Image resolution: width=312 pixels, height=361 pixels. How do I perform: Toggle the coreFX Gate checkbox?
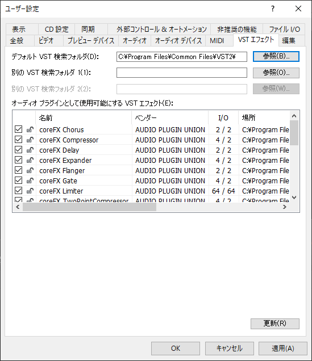click(18, 180)
